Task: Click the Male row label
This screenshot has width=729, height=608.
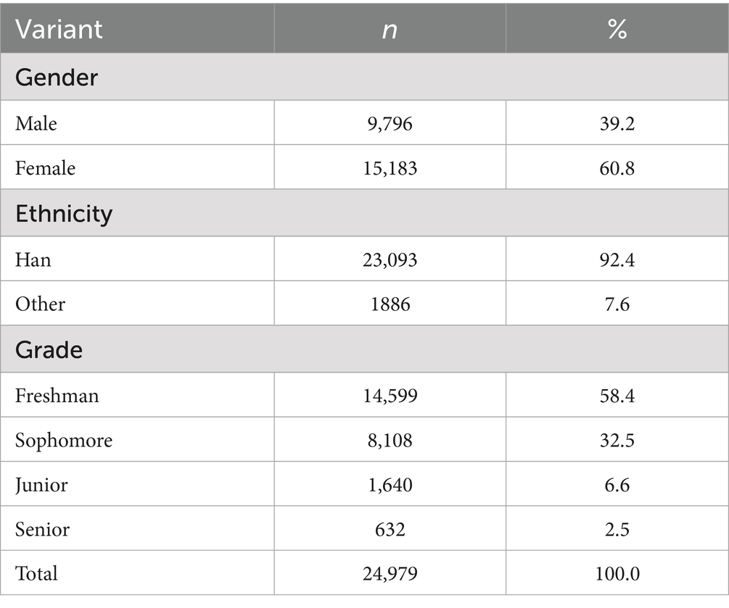Action: [36, 123]
